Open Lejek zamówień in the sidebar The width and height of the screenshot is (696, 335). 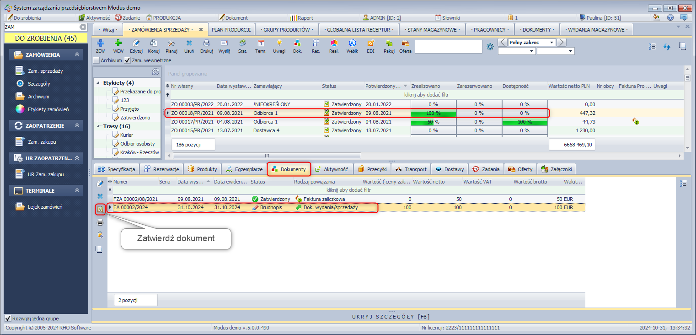point(45,207)
